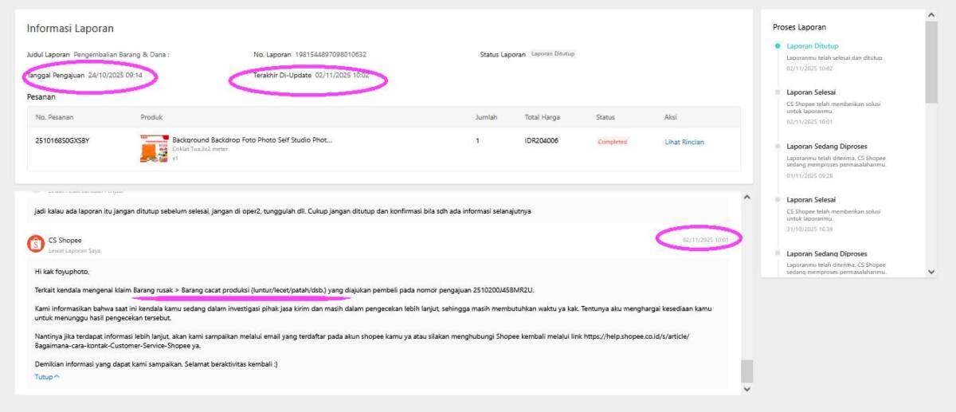Click the Laporan Ditutup status badge
Image resolution: width=956 pixels, height=412 pixels.
[x=553, y=54]
